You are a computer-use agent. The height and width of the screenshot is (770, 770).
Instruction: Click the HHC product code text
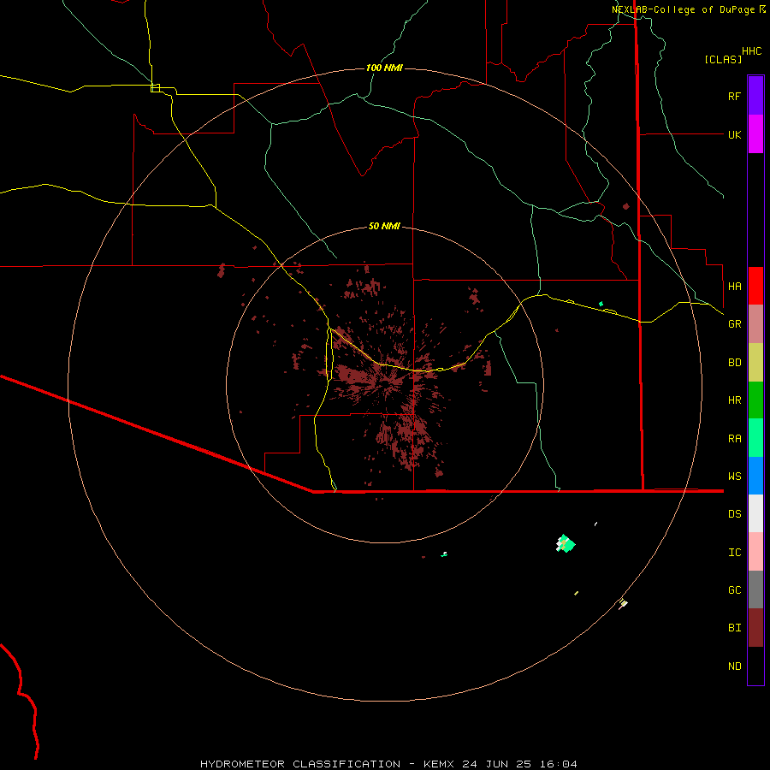[x=751, y=51]
